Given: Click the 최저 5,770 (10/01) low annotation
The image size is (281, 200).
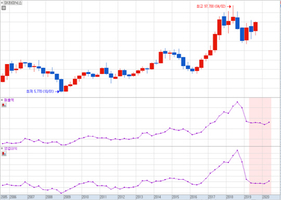Looking at the screenshot, I should [40, 92].
